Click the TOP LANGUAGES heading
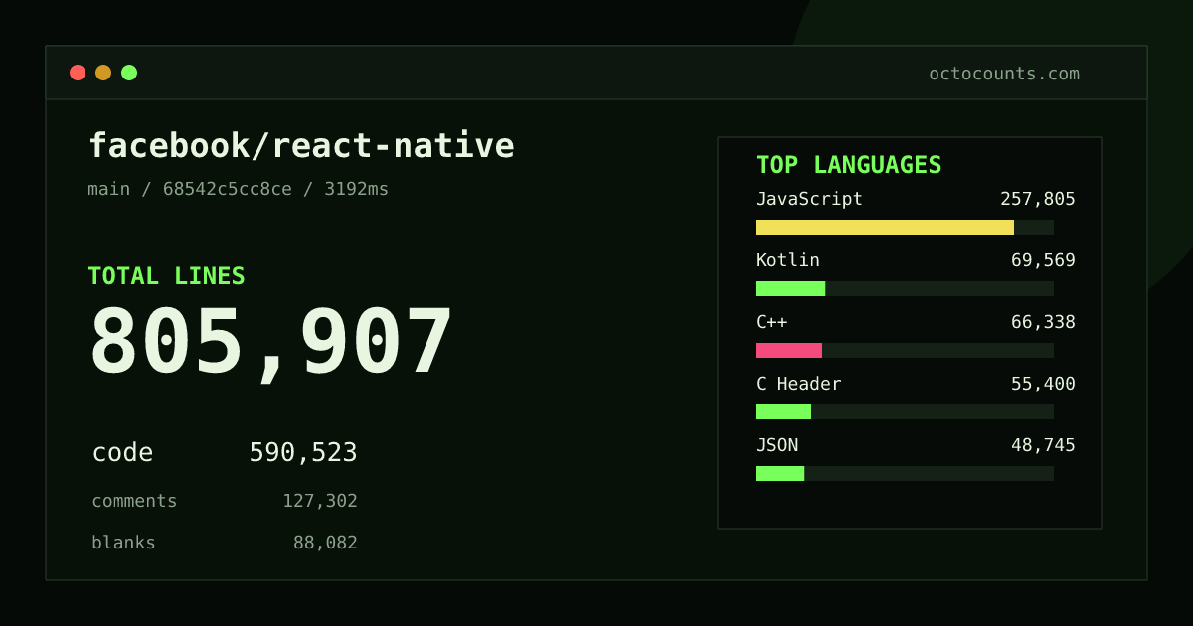 tap(848, 165)
